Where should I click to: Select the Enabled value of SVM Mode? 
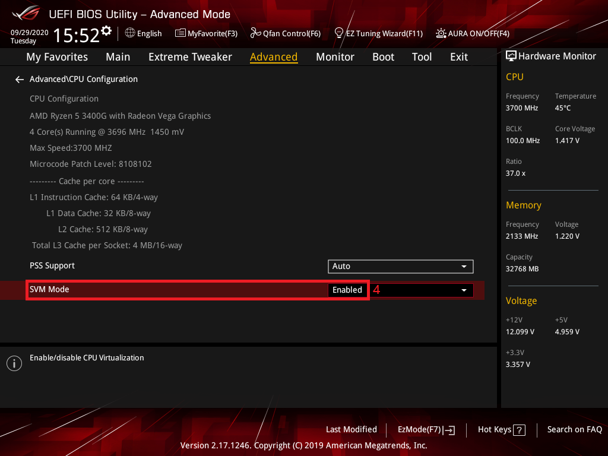point(347,290)
